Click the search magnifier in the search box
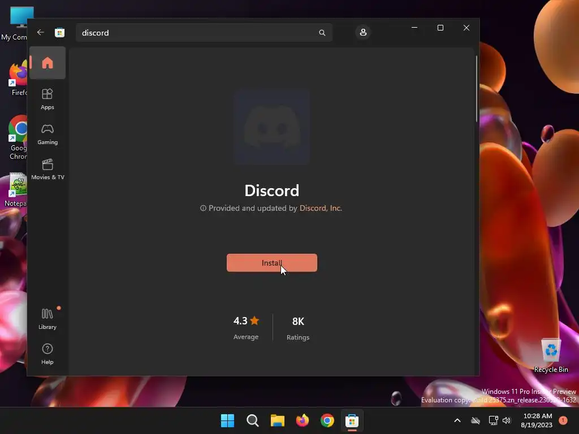579x434 pixels. click(322, 33)
